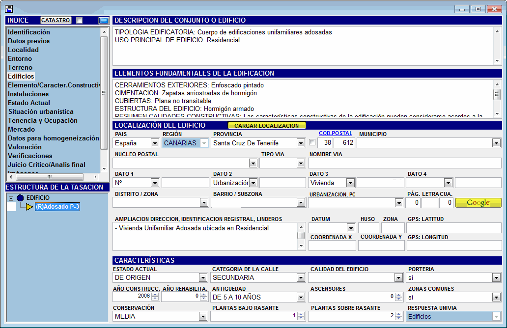507x328 pixels.
Task: Select Terreno in the index list
Action: [20, 67]
